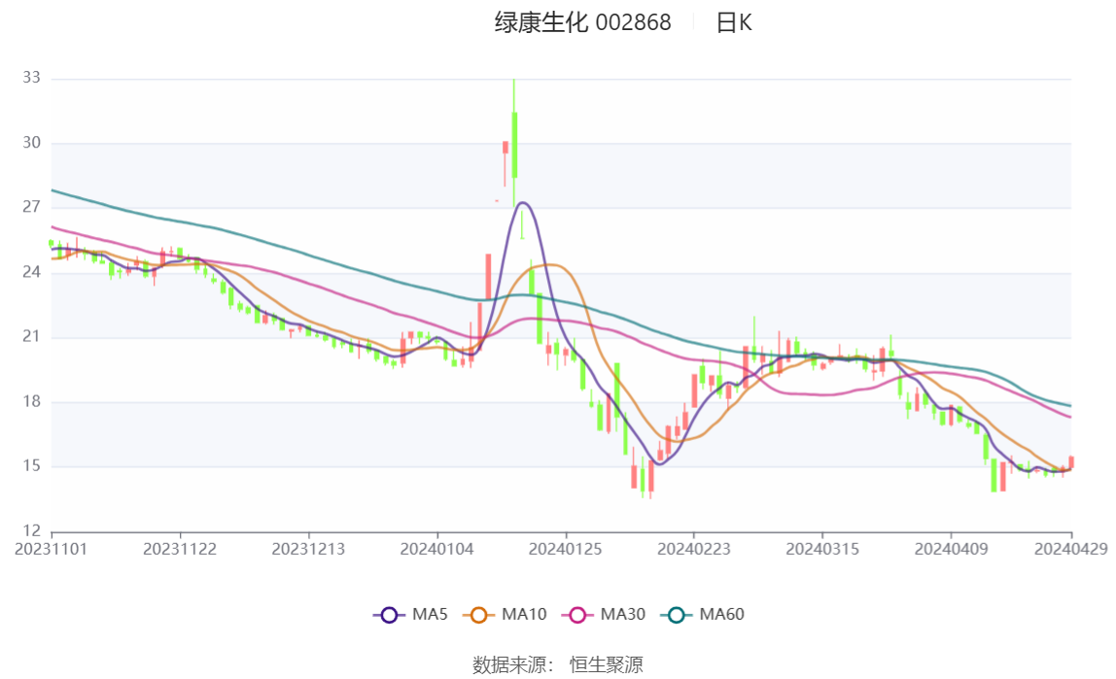Click the 20231213 x-axis date label
The width and height of the screenshot is (1116, 679).
point(308,549)
